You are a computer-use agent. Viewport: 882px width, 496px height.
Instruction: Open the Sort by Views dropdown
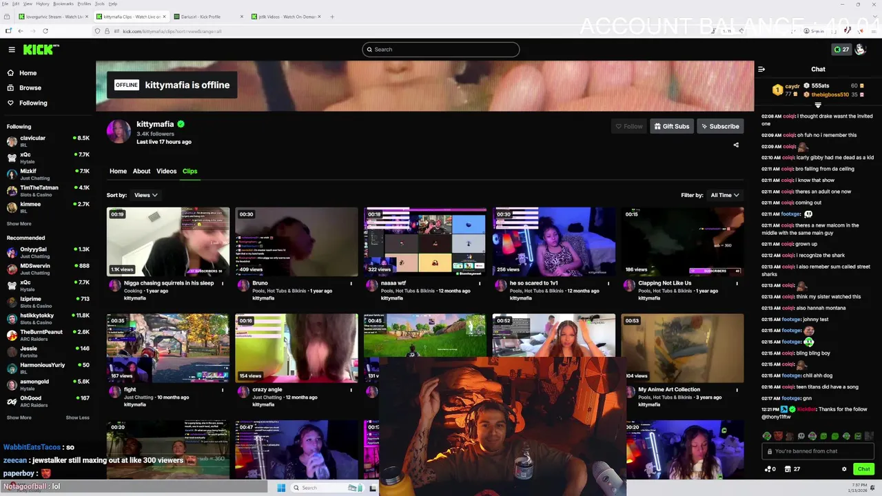click(x=146, y=195)
